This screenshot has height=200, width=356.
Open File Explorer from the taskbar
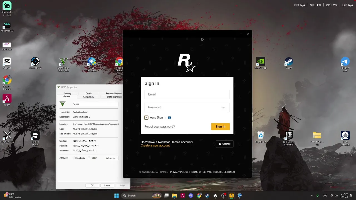pos(174,196)
